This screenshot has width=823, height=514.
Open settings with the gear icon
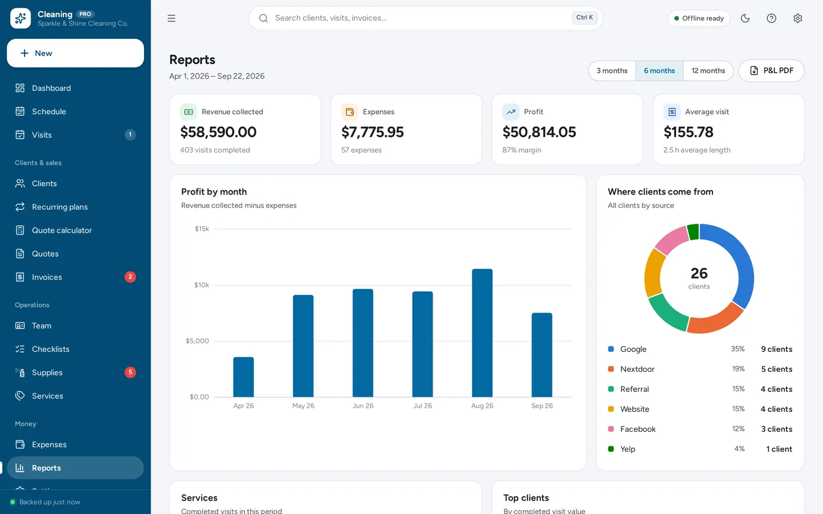(798, 18)
